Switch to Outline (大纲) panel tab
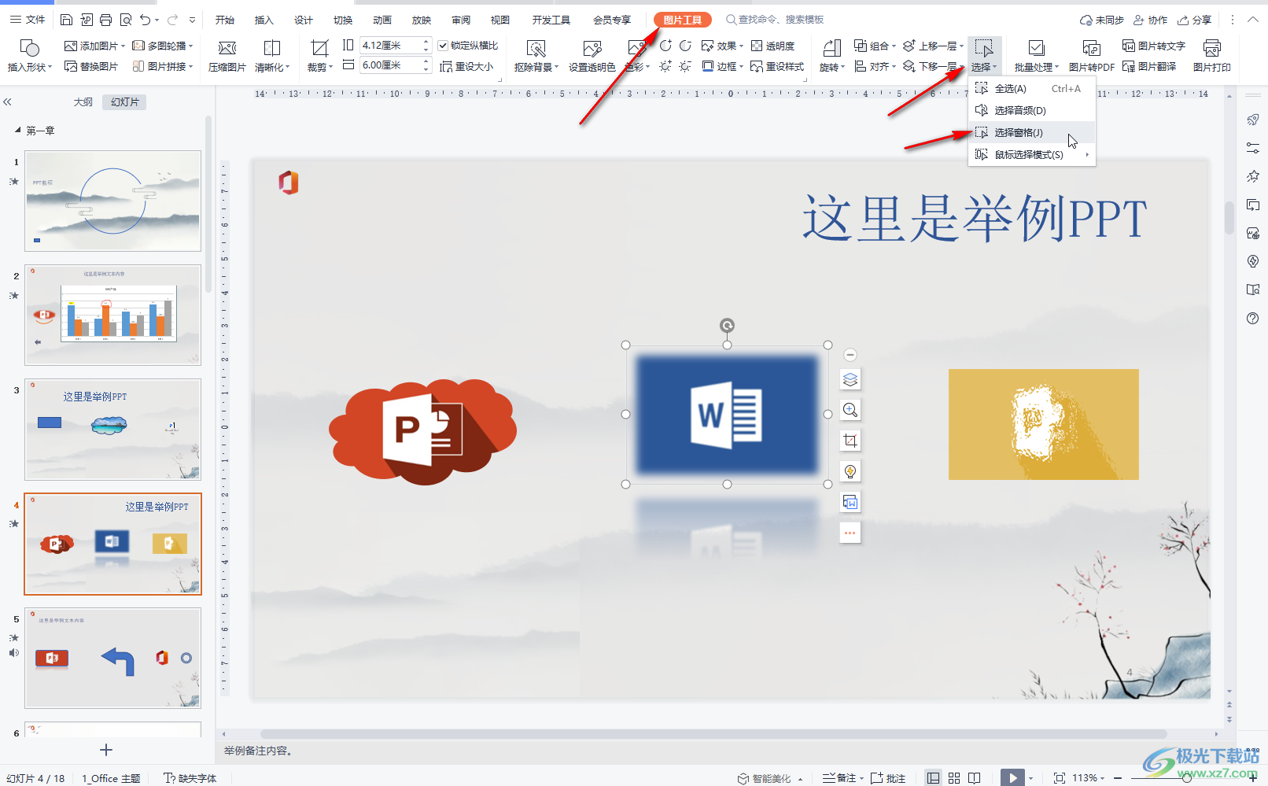Screen dimensions: 1268x786 click(83, 102)
